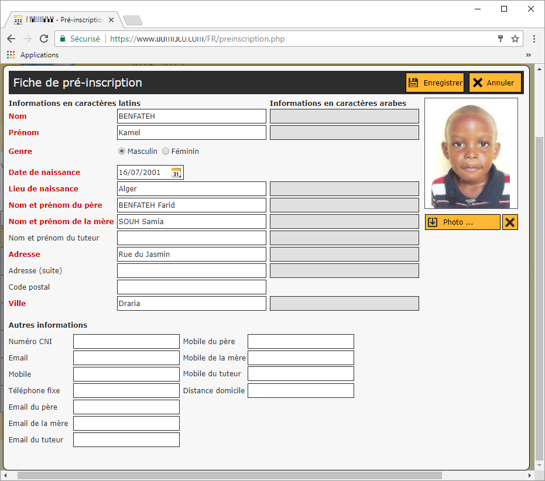Click the scroll right arrow

click(529, 475)
